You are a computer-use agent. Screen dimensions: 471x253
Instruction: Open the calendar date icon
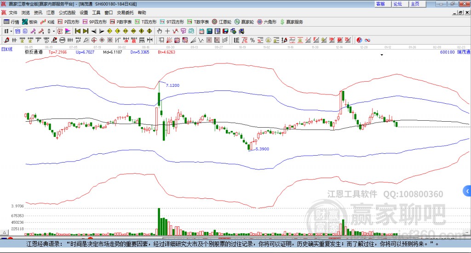pyautogui.click(x=201, y=31)
